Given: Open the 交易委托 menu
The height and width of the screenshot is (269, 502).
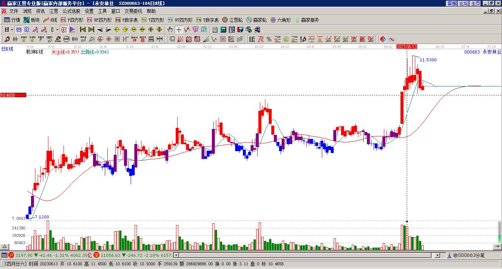Looking at the screenshot, I should tap(133, 11).
